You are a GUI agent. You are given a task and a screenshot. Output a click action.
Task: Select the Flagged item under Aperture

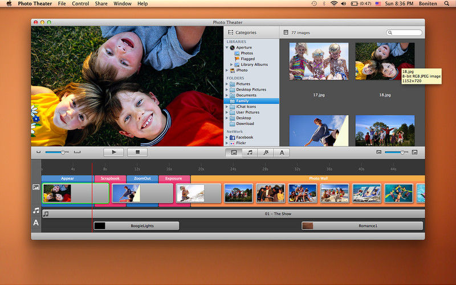point(247,59)
